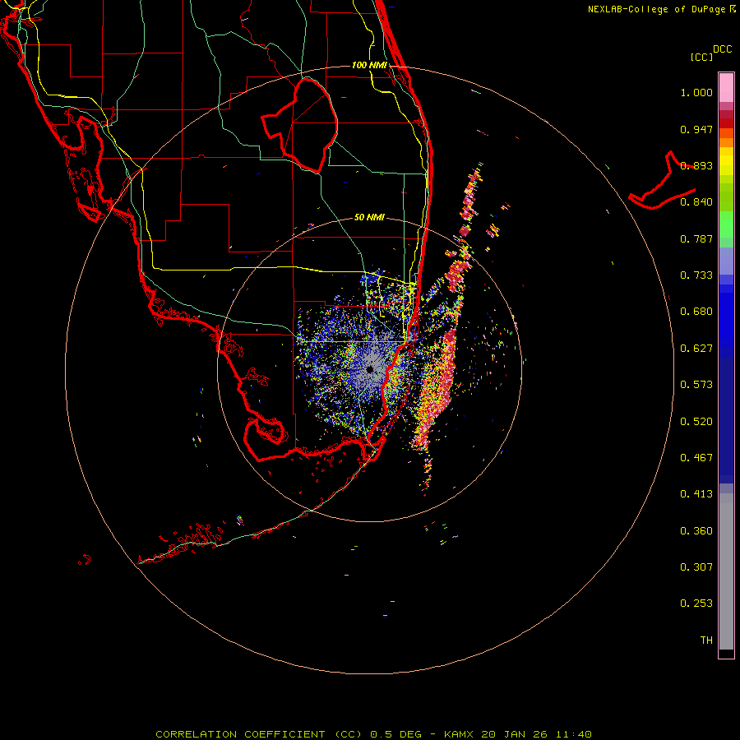Image resolution: width=740 pixels, height=740 pixels.
Task: Click the 0.627 scale value
Action: [x=696, y=349]
